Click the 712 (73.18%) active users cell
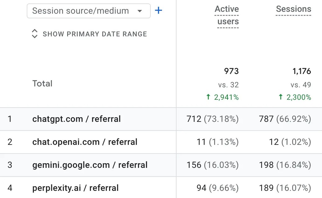Screen dimensions: 322x198 213,119
